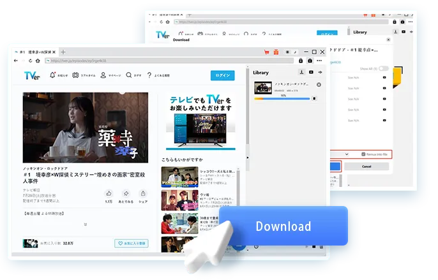Open the 'テレビでも TVer' TV banner
438x280 pixels.
[x=200, y=122]
